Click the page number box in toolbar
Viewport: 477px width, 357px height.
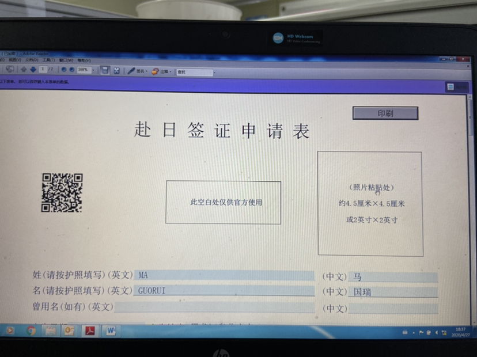click(43, 70)
